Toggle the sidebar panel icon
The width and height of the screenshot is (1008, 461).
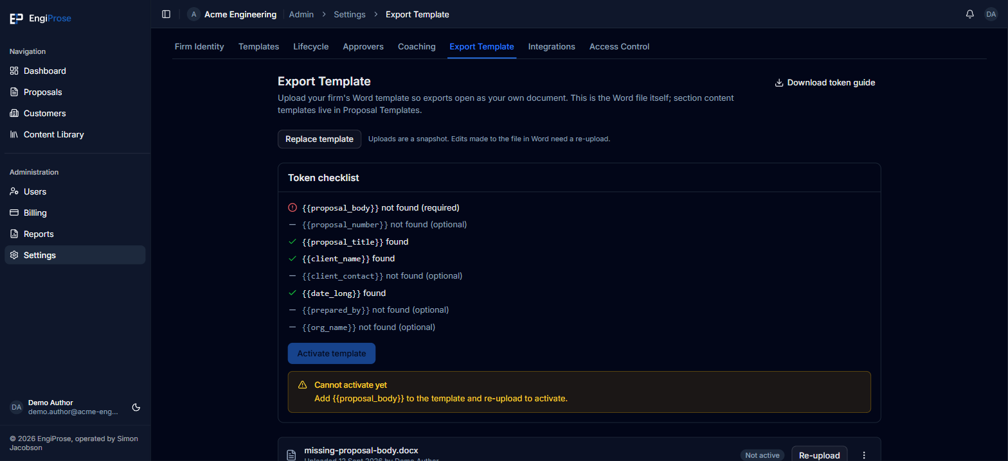166,14
